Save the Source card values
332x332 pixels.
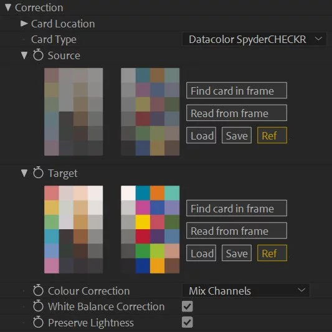[237, 135]
